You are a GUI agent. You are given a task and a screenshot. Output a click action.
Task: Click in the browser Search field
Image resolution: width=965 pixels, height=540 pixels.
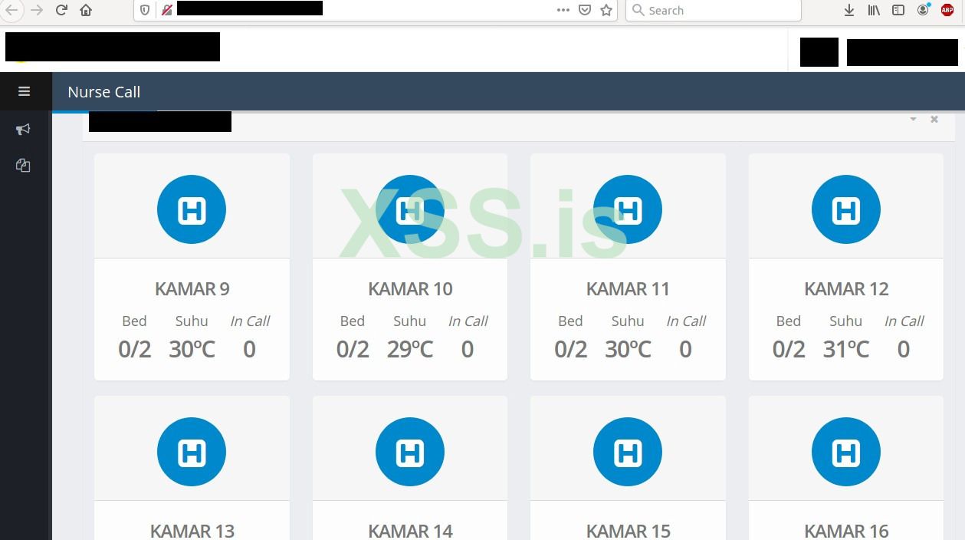[x=714, y=10]
